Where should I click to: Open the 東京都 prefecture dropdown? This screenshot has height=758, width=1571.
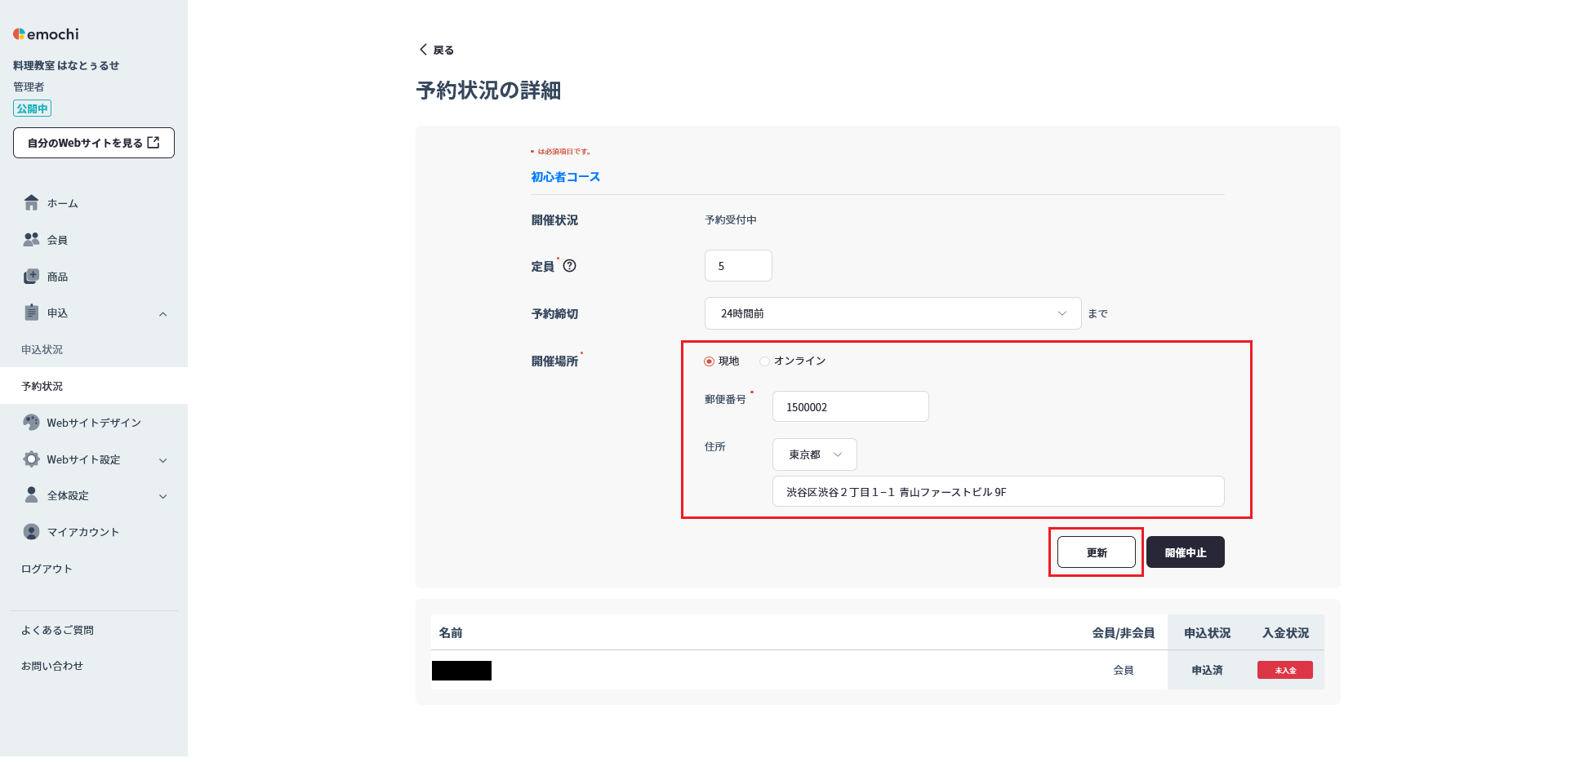pos(814,454)
